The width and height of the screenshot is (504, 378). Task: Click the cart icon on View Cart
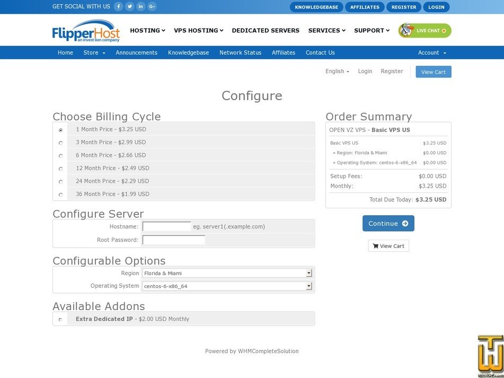click(375, 245)
